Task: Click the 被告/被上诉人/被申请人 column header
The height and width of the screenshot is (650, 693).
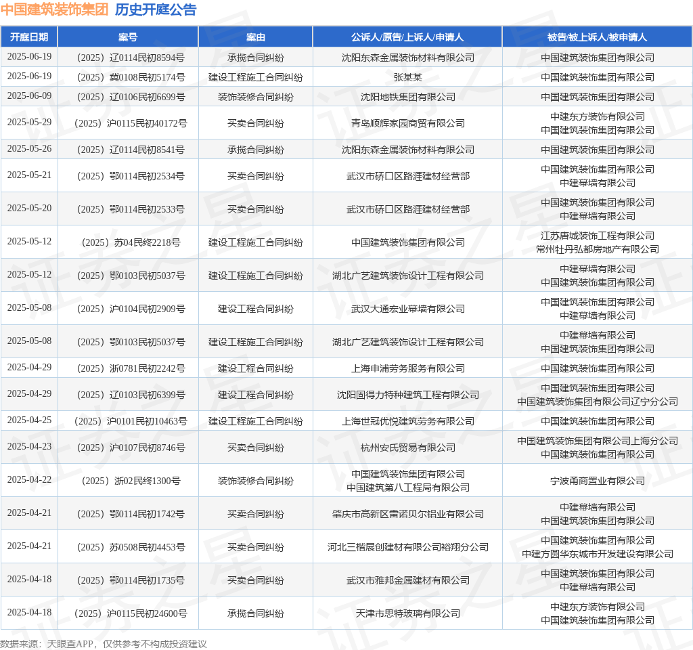Action: point(597,37)
